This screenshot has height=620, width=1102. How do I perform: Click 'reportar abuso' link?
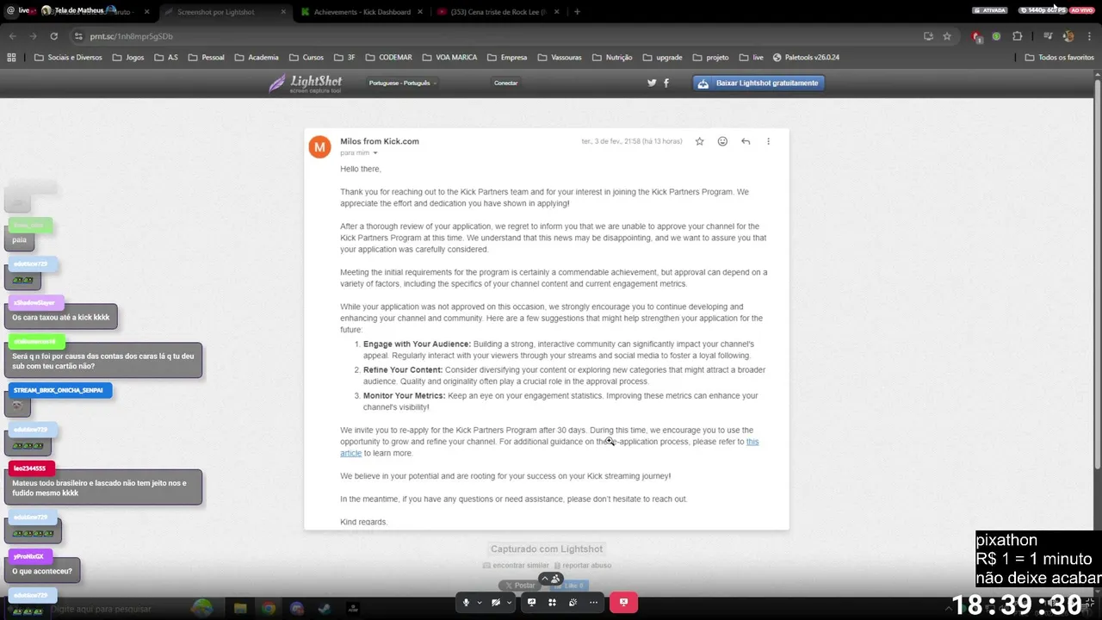coord(583,565)
